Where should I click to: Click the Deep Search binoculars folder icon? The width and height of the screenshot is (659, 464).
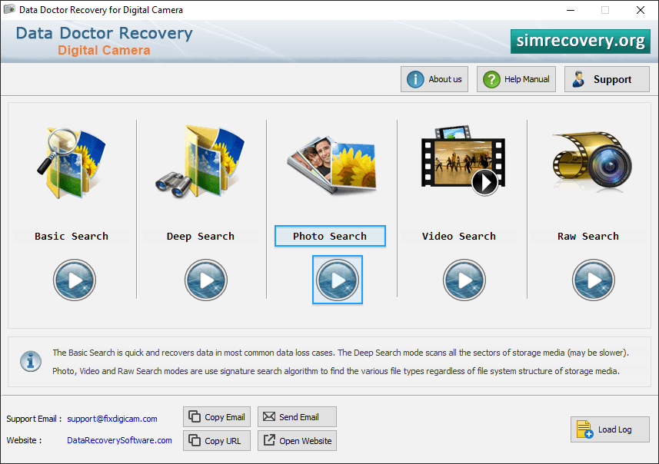tap(200, 161)
